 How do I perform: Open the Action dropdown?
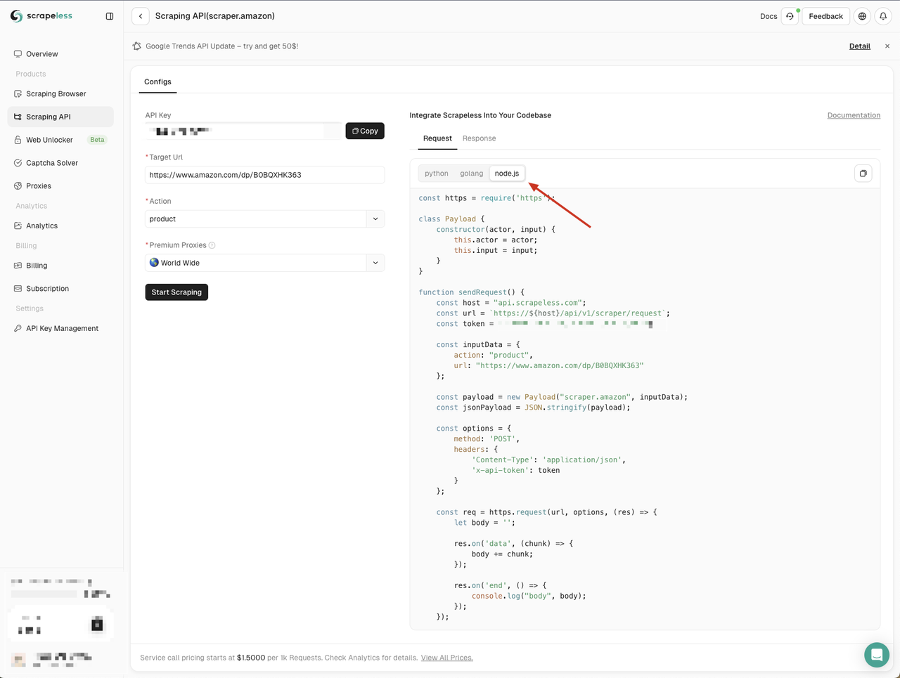[x=265, y=219]
